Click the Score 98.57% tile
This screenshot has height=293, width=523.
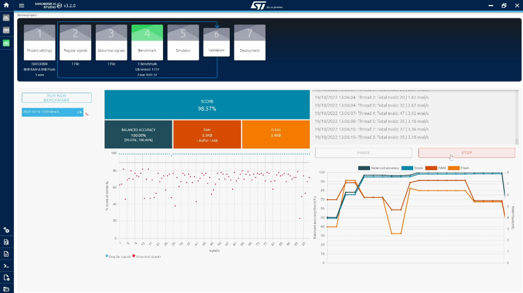207,105
